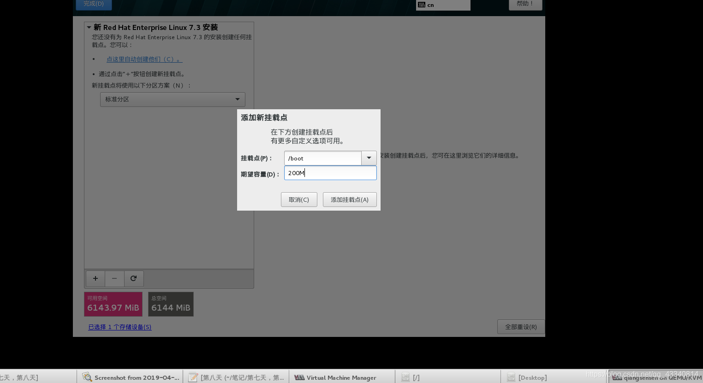Switch to the notes editor taskbar item
The image size is (703, 383).
click(236, 377)
